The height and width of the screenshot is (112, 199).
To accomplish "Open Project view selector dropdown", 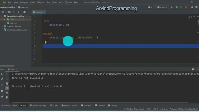I will [3, 12].
